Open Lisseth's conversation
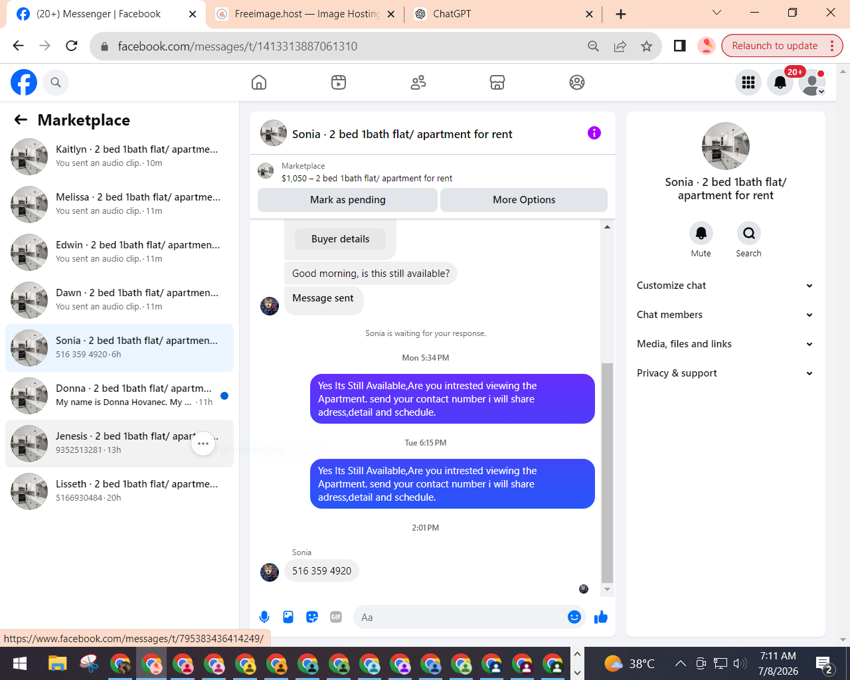Viewport: 850px width, 680px height. [x=120, y=491]
